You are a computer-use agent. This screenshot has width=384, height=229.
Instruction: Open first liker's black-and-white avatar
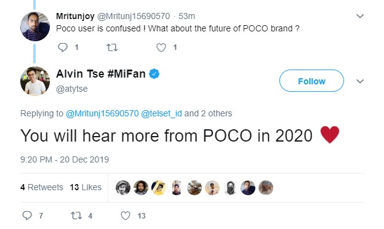[123, 188]
